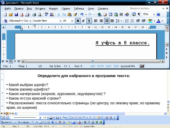The image size is (170, 128).
Task: Click the horizontal scrollbar thumb
Action: pos(93,61)
